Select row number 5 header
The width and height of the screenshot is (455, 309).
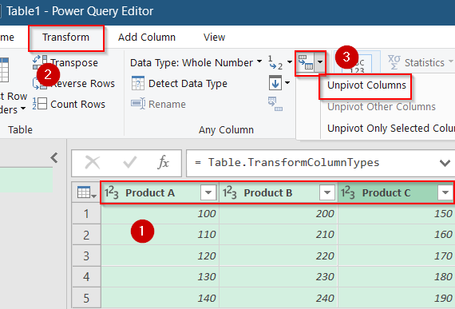[86, 298]
